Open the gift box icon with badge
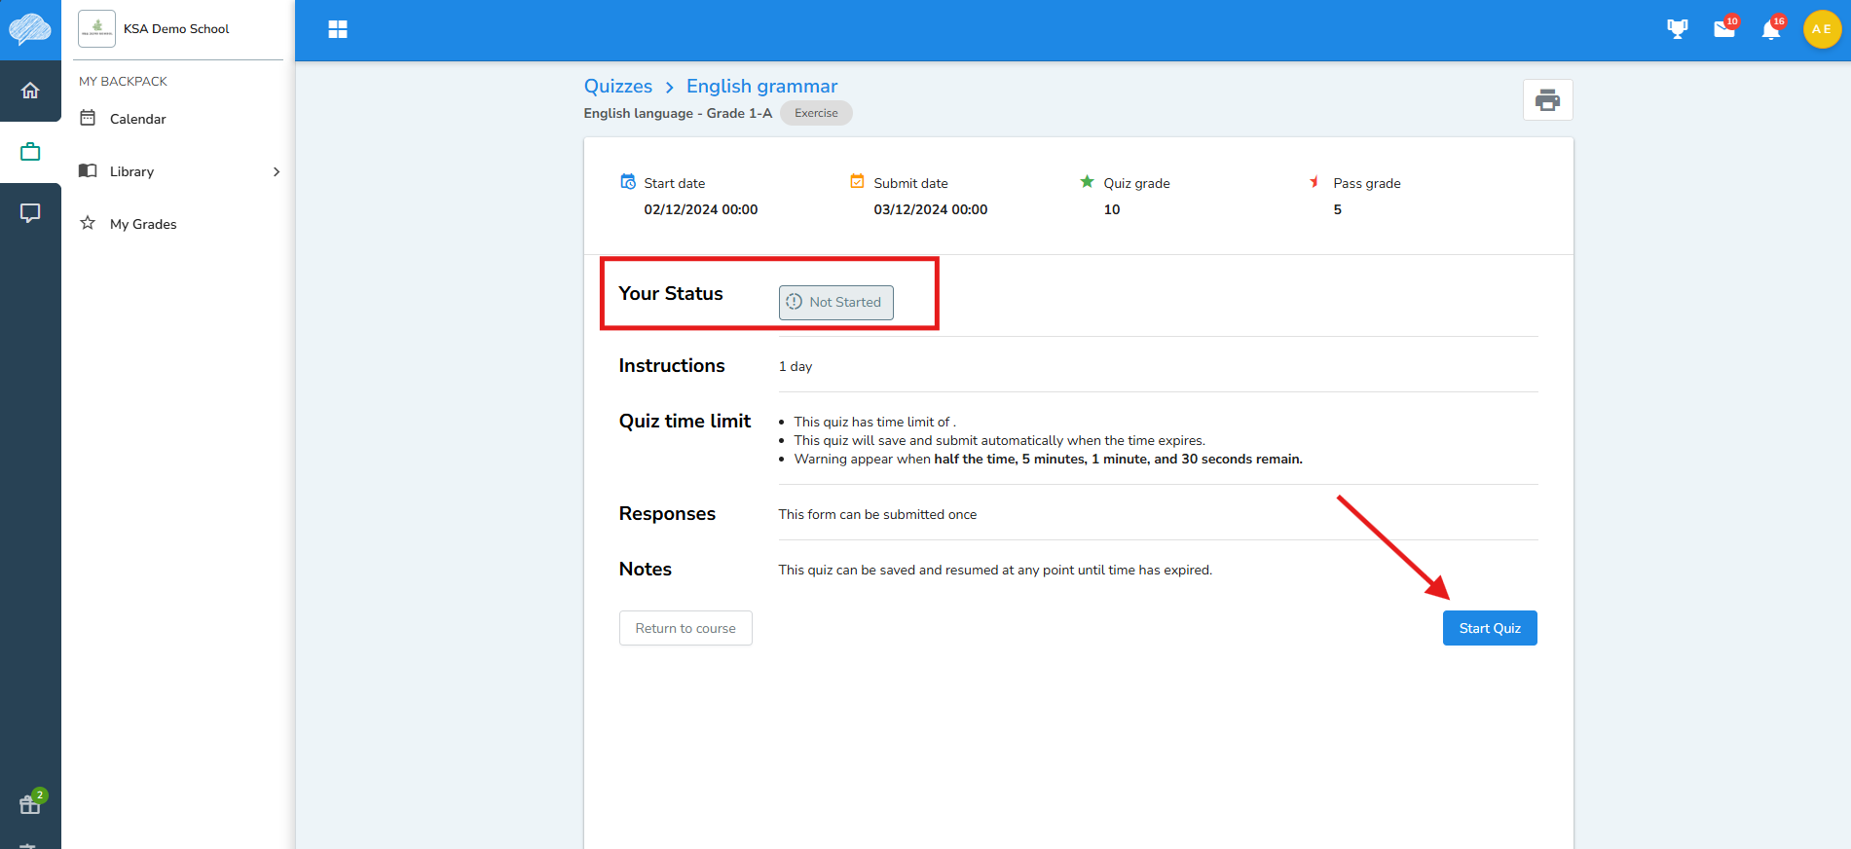The width and height of the screenshot is (1851, 849). click(30, 804)
